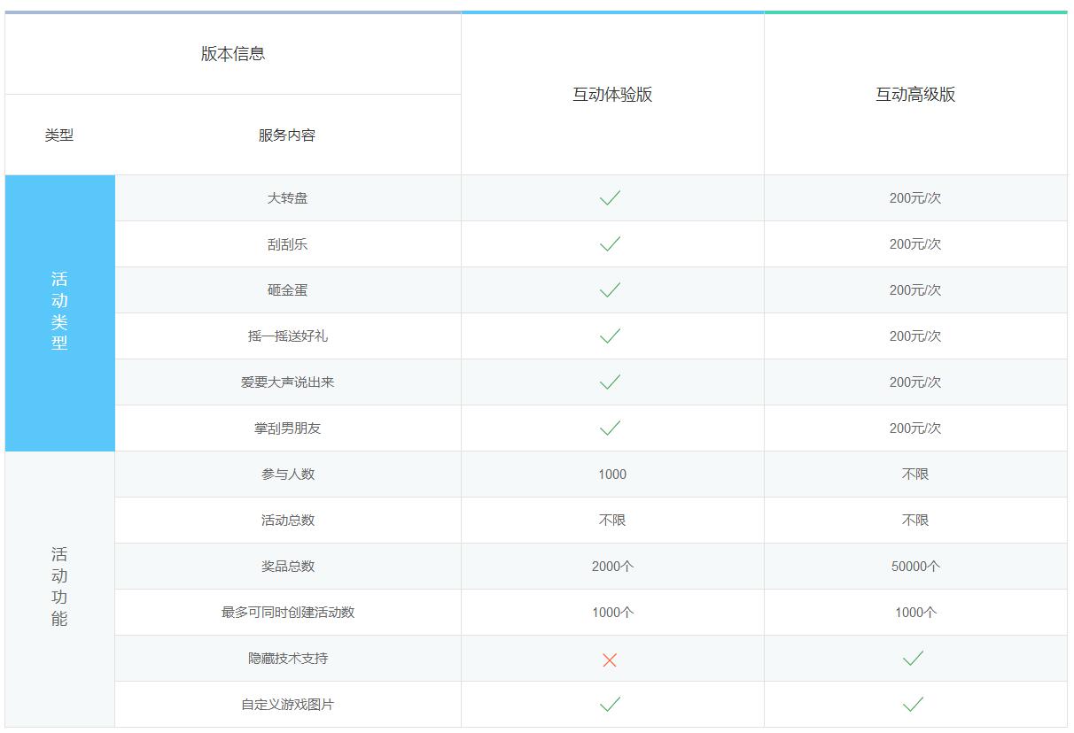Click the 最多可同时创建活动数 label
Image resolution: width=1074 pixels, height=733 pixels.
[288, 613]
